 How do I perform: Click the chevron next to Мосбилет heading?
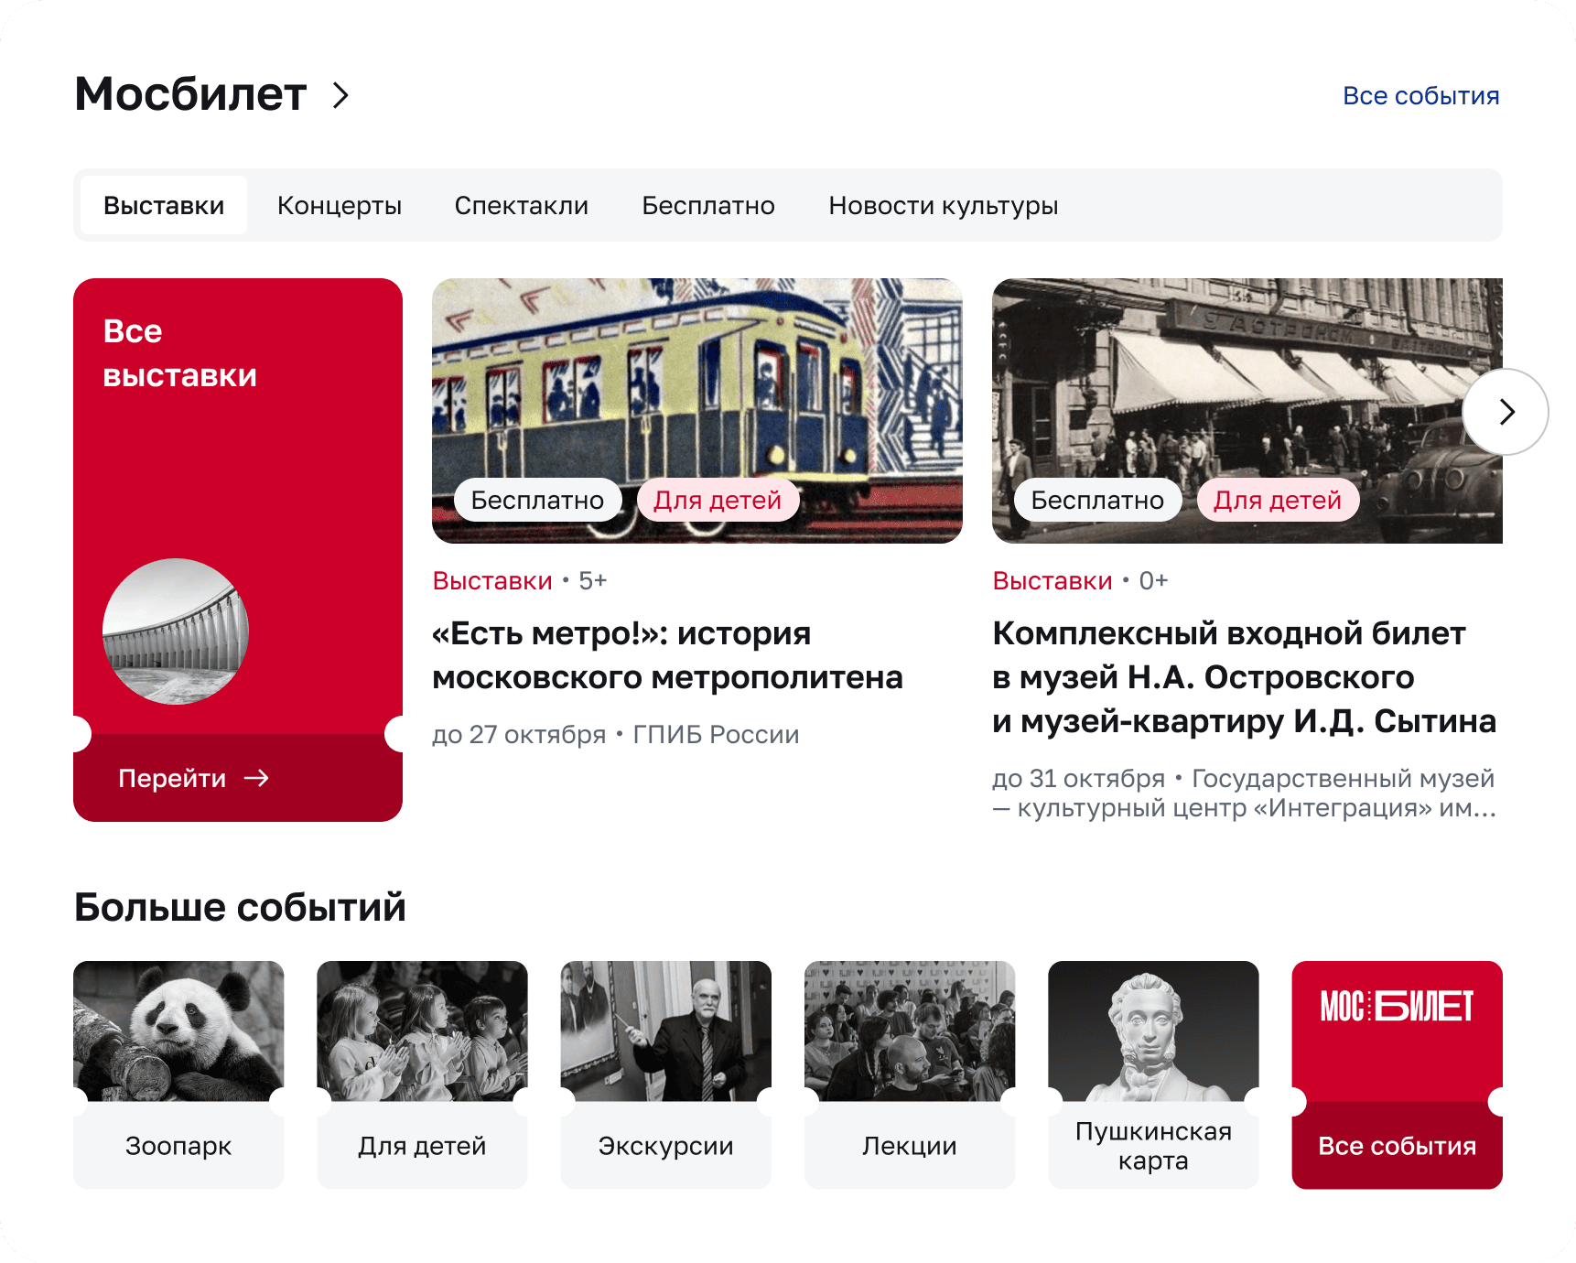(x=340, y=95)
